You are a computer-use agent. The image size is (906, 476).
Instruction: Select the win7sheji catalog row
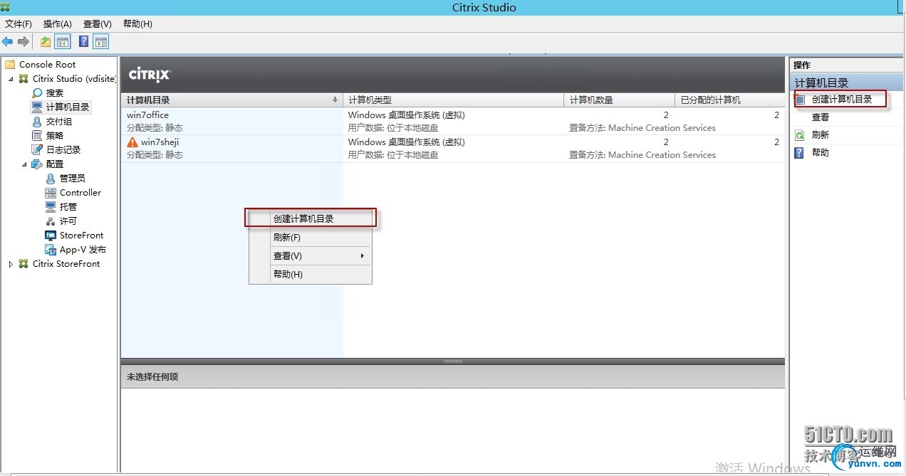[452, 148]
